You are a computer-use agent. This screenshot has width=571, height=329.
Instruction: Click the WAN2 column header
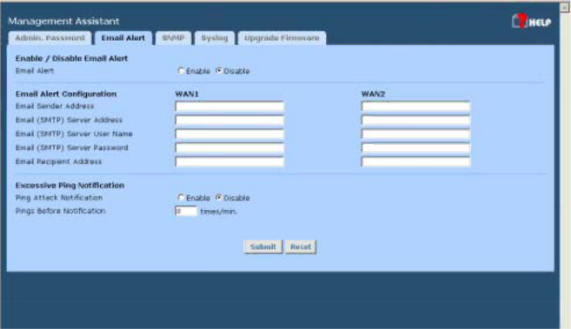coord(373,94)
